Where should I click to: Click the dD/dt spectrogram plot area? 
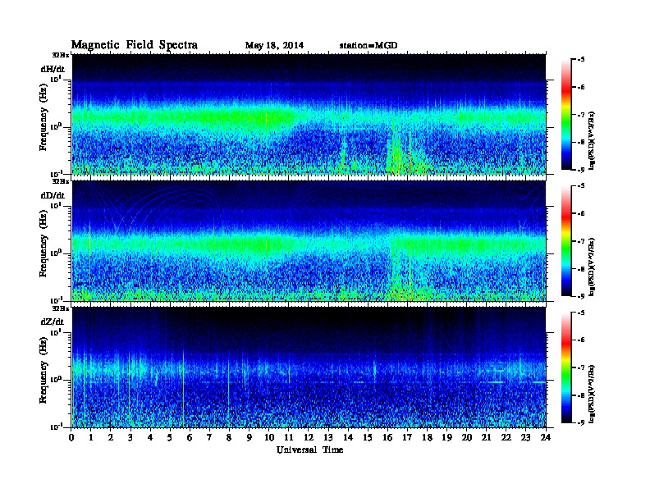tap(309, 240)
